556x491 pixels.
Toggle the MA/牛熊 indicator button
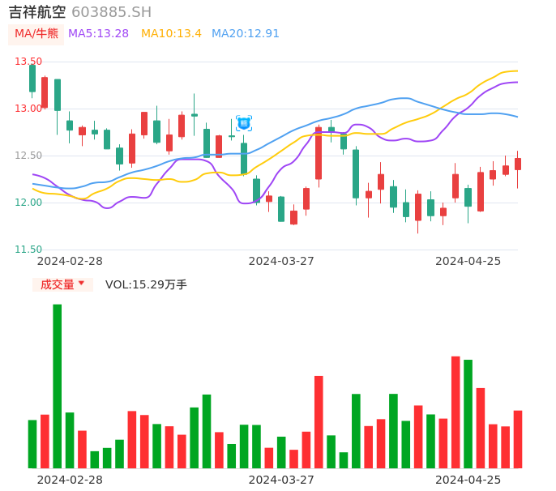pos(36,34)
